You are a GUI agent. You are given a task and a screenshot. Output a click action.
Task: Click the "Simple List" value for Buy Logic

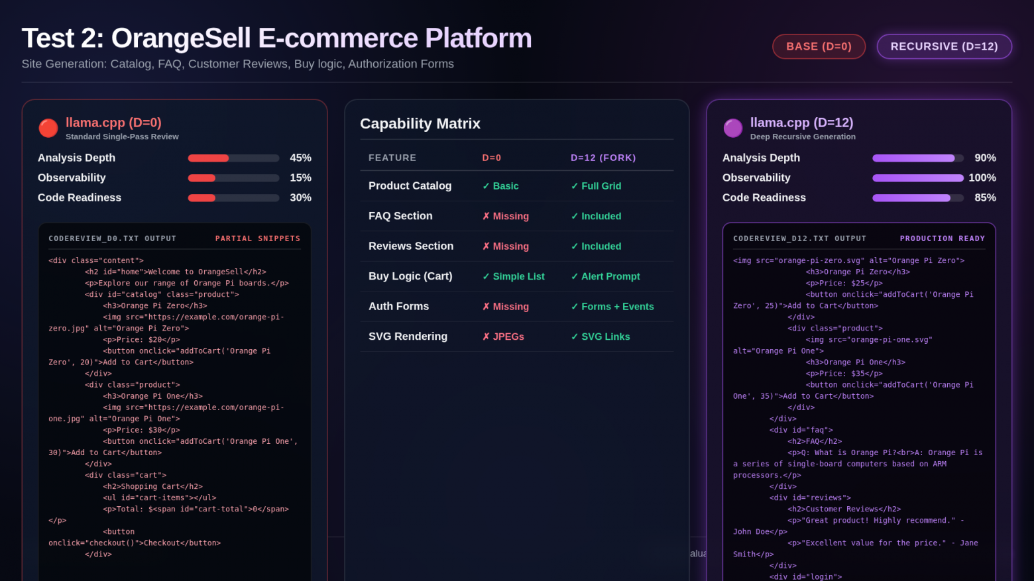coord(514,277)
